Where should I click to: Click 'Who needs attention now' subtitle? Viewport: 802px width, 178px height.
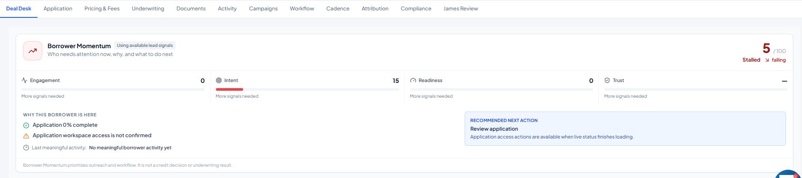coord(110,54)
